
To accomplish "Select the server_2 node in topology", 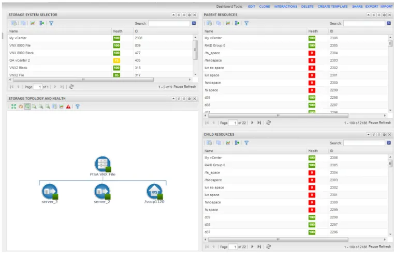I will (x=102, y=192).
